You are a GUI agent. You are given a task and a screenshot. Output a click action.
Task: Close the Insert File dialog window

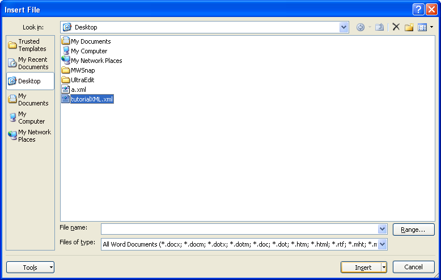pyautogui.click(x=431, y=10)
